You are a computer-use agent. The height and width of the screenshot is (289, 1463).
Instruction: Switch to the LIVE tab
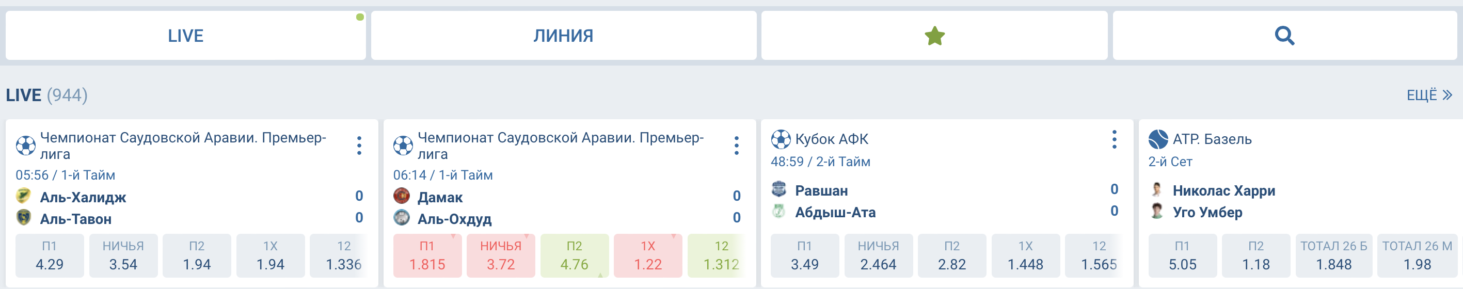tap(185, 36)
